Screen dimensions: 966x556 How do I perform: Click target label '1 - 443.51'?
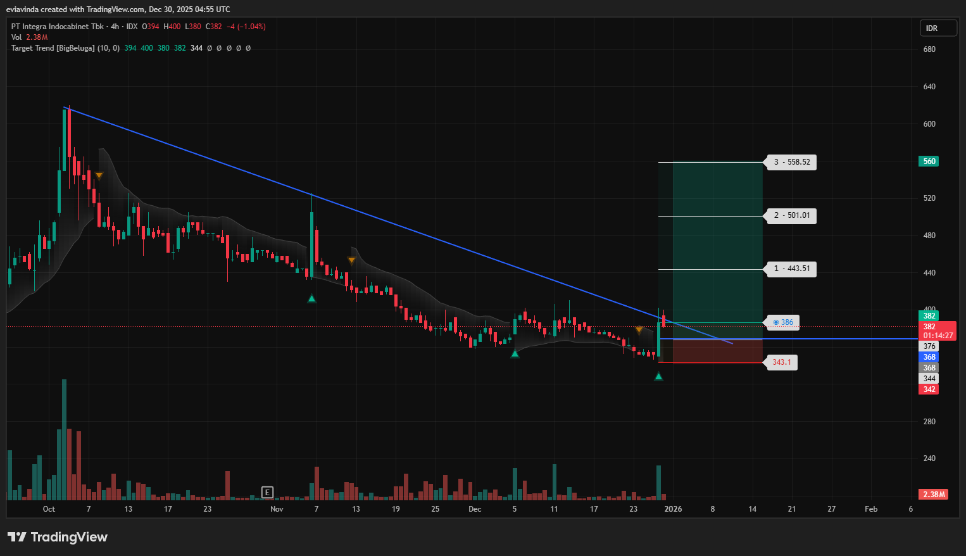(x=791, y=269)
